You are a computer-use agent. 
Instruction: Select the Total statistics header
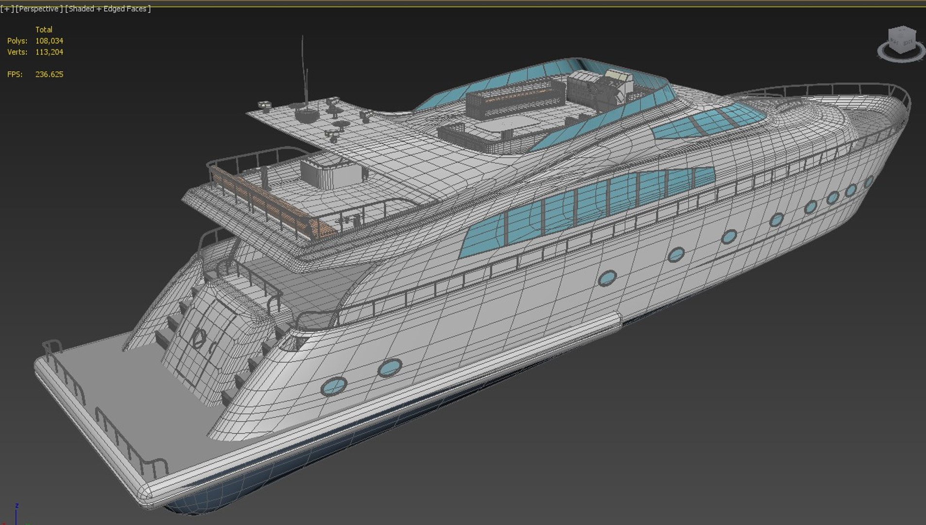[x=44, y=30]
